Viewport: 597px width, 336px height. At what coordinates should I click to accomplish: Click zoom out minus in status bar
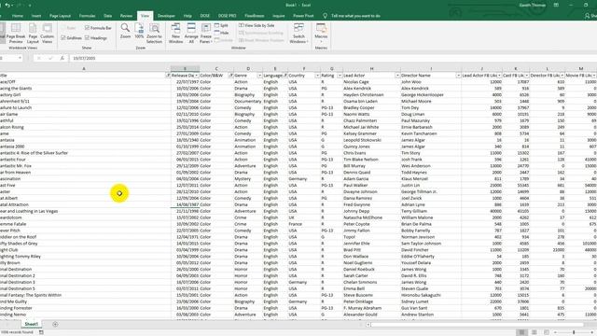coord(556,332)
